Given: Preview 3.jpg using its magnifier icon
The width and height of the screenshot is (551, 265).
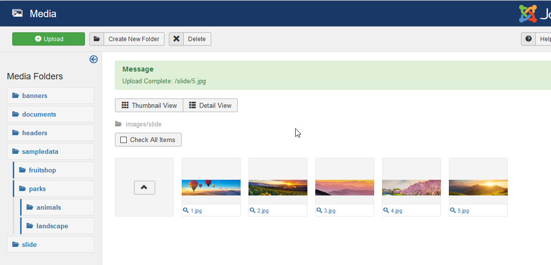Looking at the screenshot, I should [x=319, y=211].
